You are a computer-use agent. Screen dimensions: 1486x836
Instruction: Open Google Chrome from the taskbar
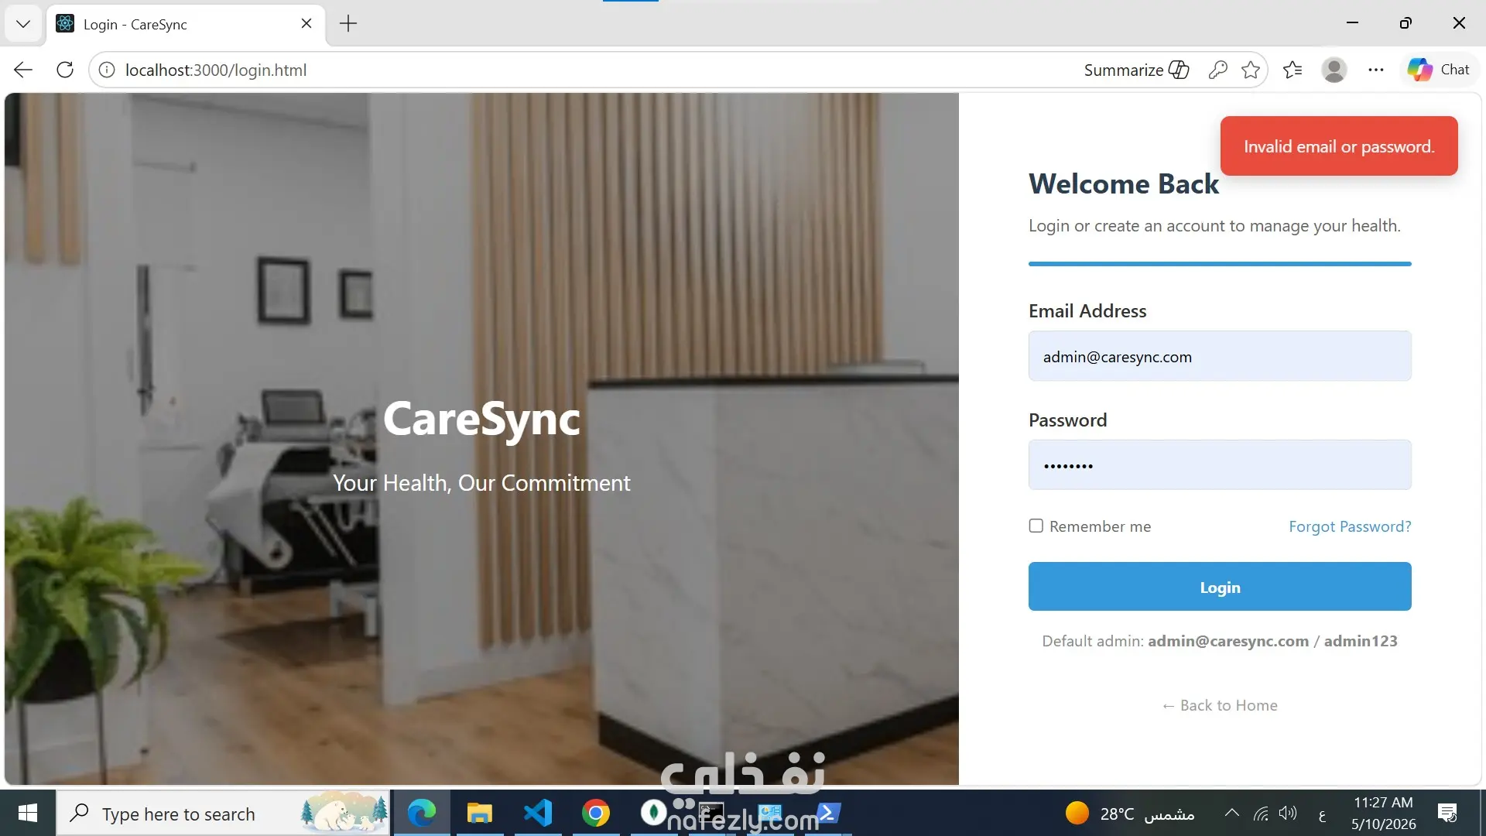[596, 813]
